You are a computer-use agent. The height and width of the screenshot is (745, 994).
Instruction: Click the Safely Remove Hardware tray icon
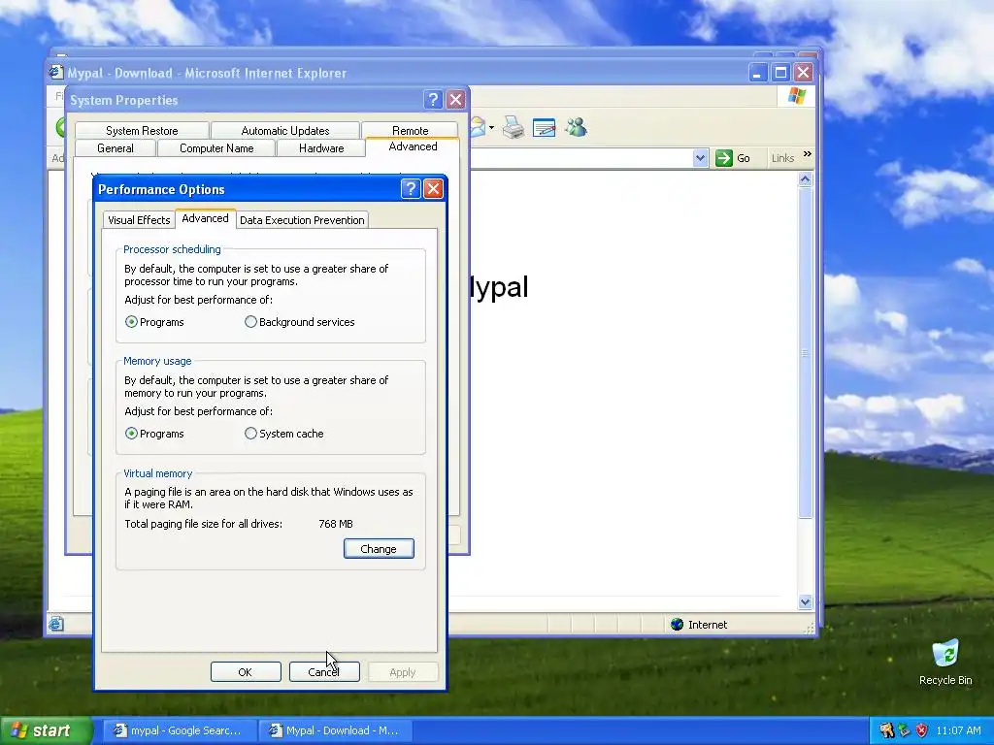click(904, 730)
